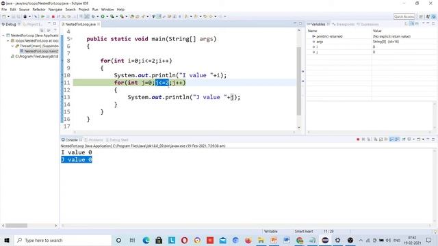Click the File Explorer taskbar icon
Screen dimensions: 438x246
click(261, 240)
